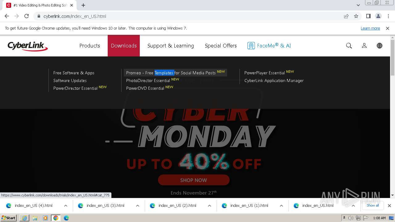Open Promeo Free Templates link
The width and height of the screenshot is (395, 222).
click(x=175, y=73)
